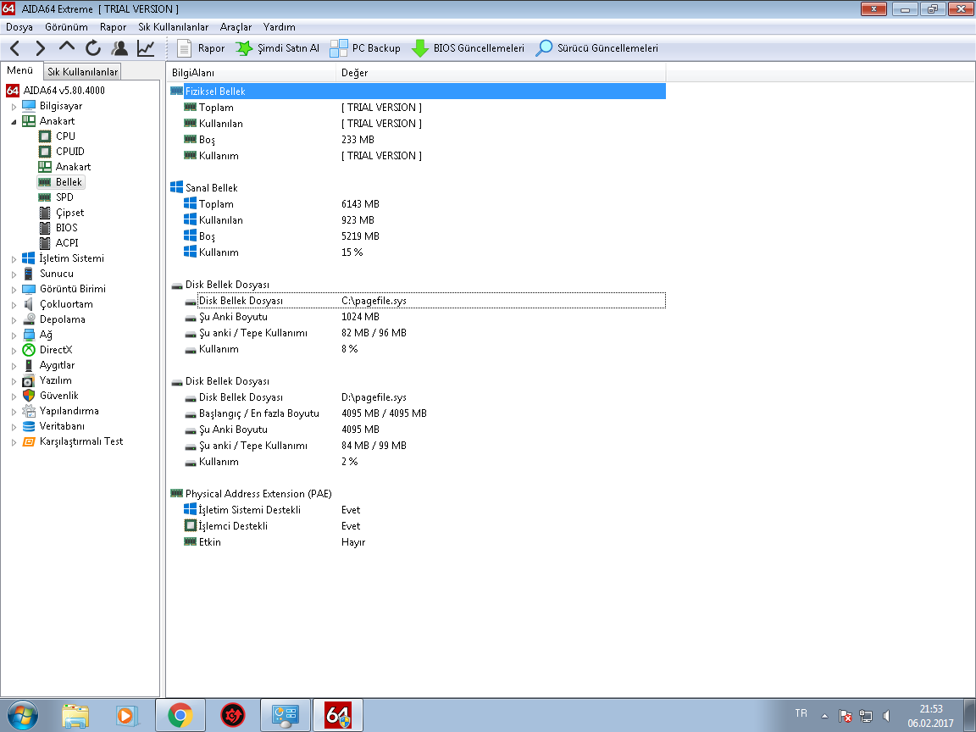Screen dimensions: 976x732
Task: Expand the İşletim Sistemi node
Action: point(14,259)
